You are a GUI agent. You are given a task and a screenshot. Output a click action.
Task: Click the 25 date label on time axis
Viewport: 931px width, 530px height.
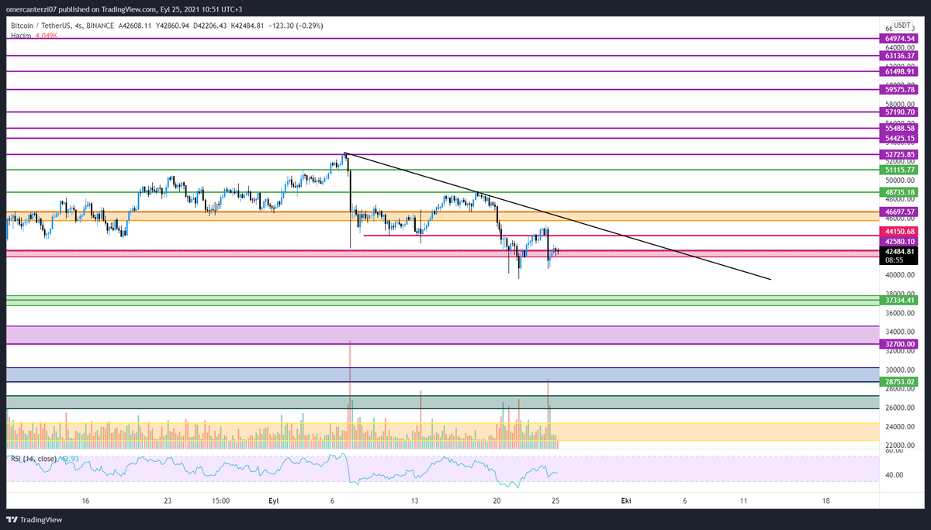pyautogui.click(x=555, y=501)
